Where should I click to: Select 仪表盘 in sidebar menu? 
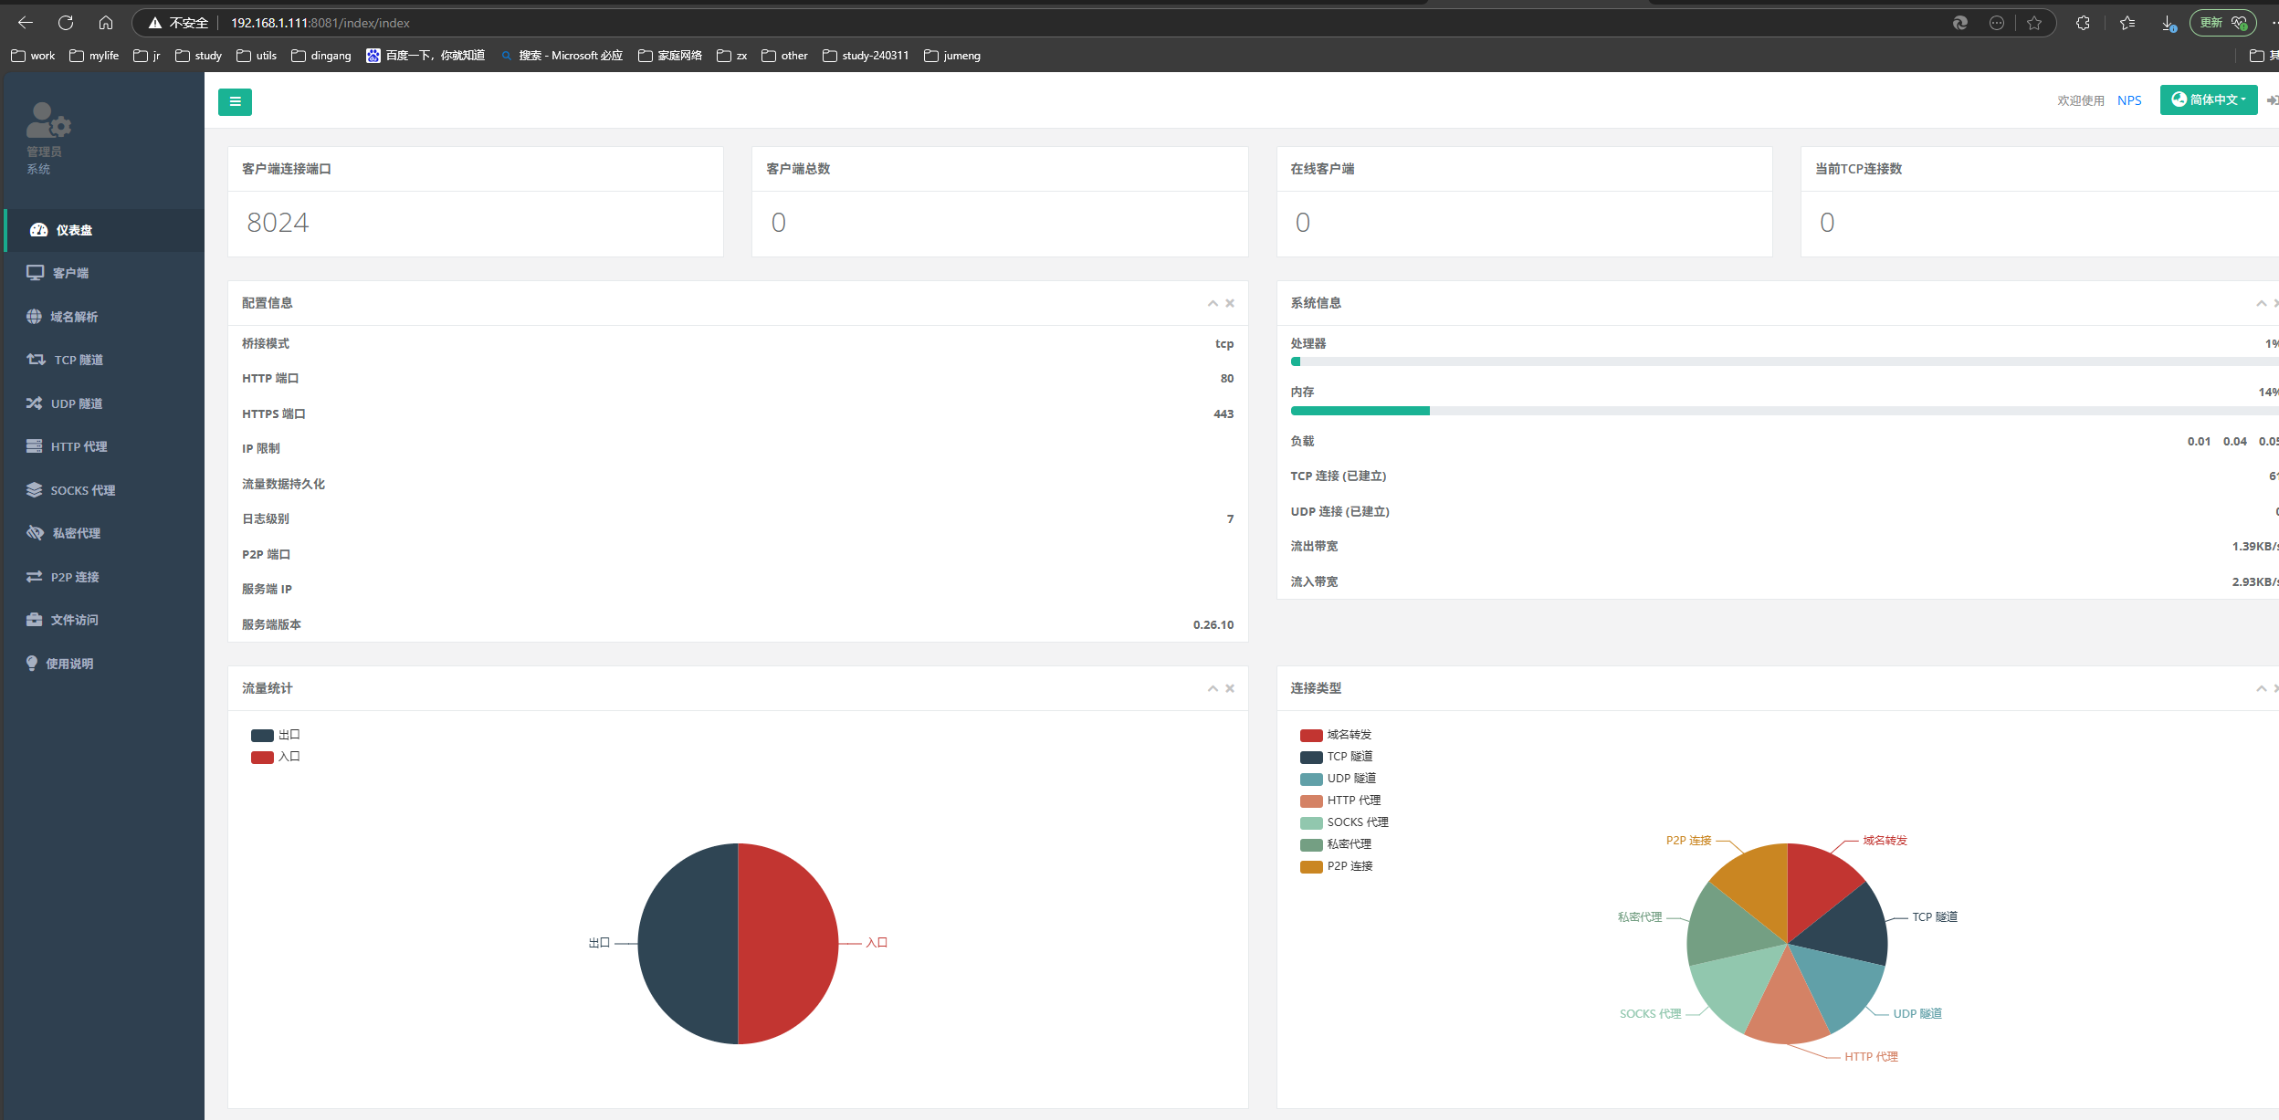coord(73,230)
